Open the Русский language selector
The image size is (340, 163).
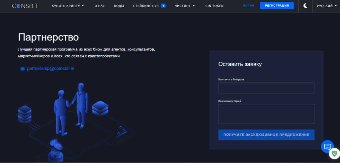(327, 6)
